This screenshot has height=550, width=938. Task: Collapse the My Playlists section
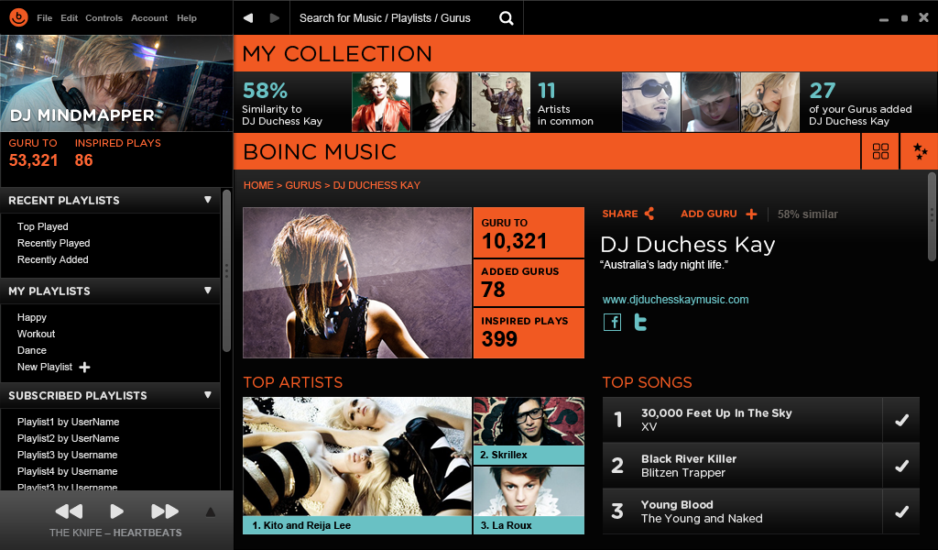point(208,291)
